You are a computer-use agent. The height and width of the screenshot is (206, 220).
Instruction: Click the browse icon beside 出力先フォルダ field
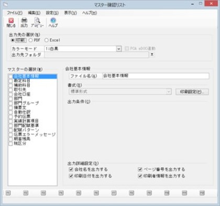click(152, 55)
